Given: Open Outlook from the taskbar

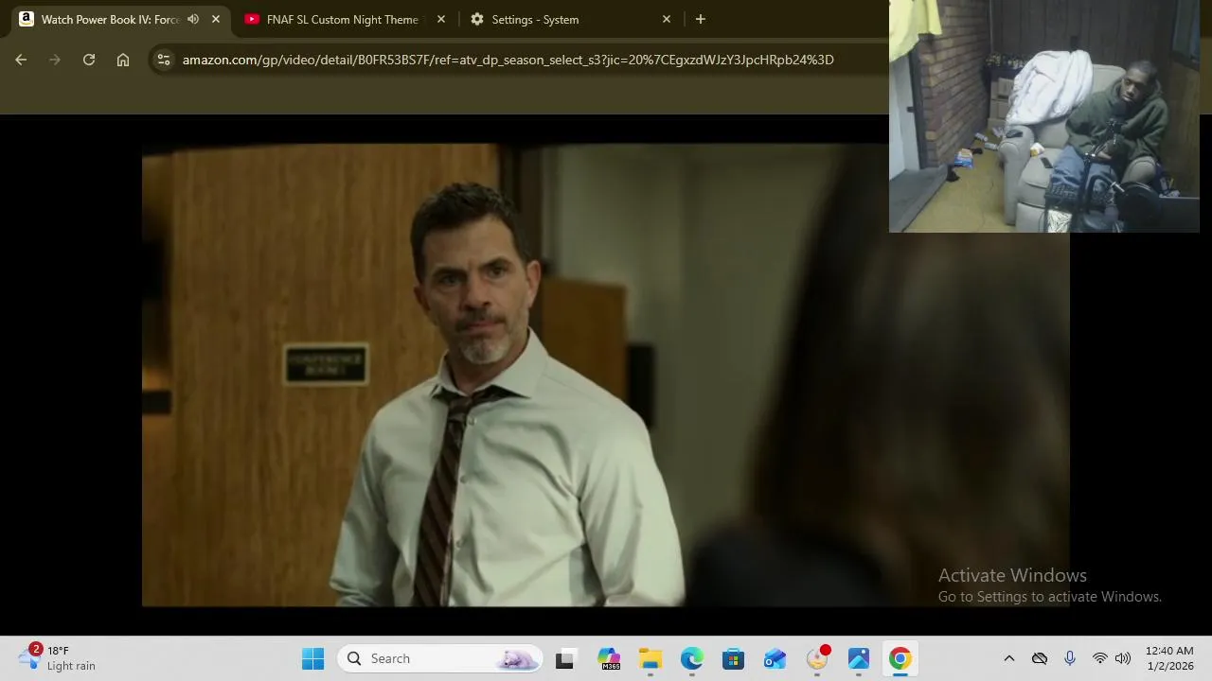Looking at the screenshot, I should pos(775,658).
